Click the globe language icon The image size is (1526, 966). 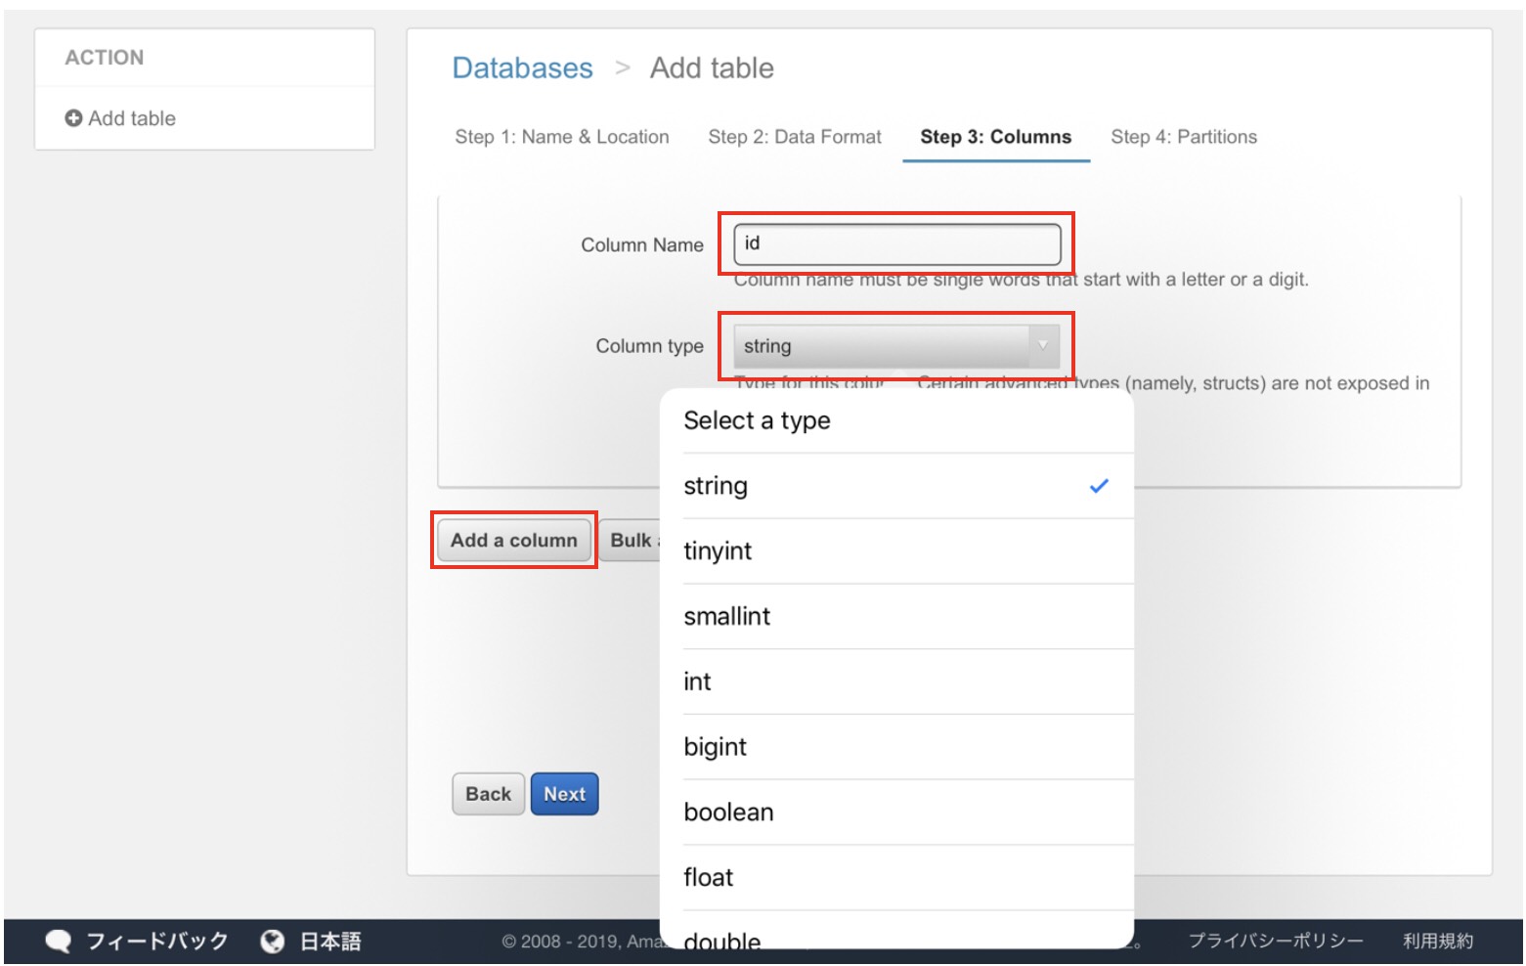pyautogui.click(x=273, y=941)
